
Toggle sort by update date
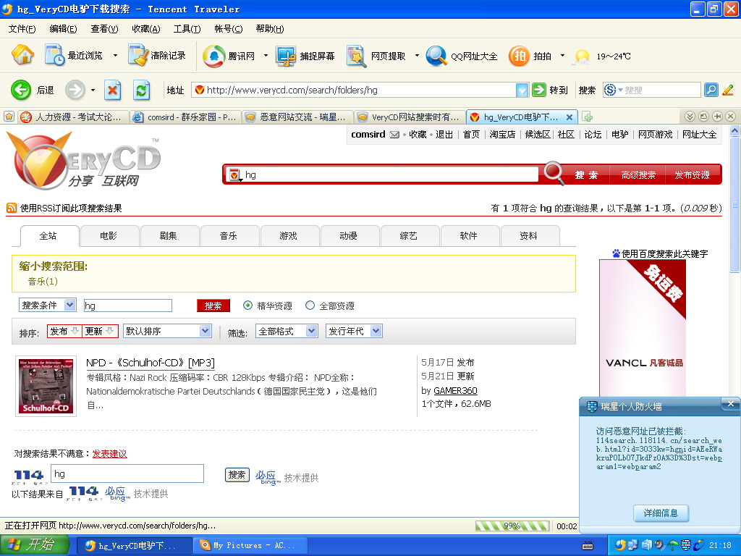point(100,331)
